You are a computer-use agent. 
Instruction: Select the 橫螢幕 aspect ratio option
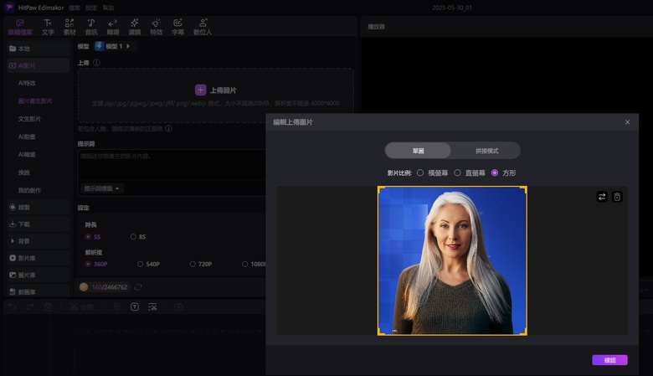pos(420,173)
